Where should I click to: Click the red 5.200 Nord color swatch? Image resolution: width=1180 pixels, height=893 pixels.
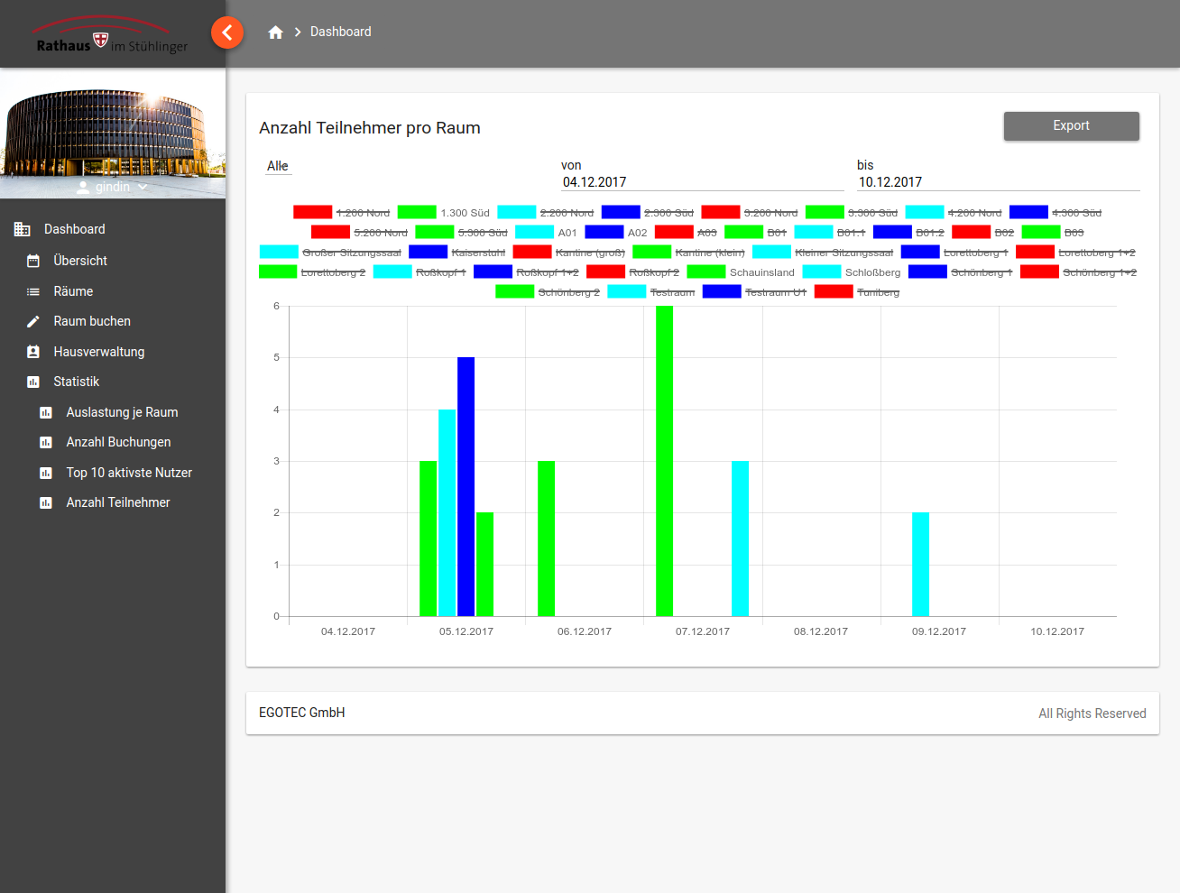330,232
